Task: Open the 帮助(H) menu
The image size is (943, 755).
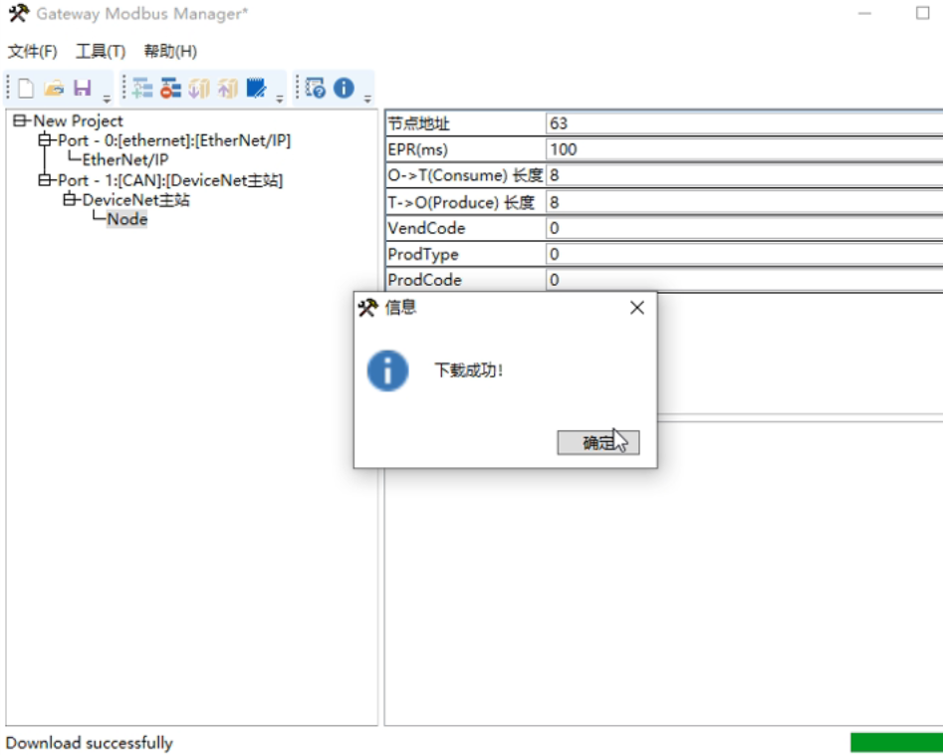Action: (x=170, y=52)
